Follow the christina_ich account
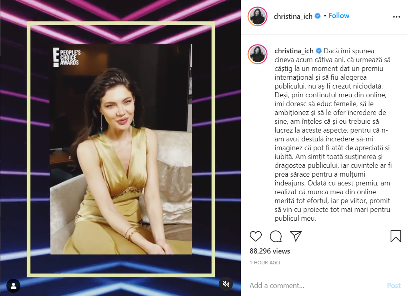The height and width of the screenshot is (296, 407). click(339, 16)
